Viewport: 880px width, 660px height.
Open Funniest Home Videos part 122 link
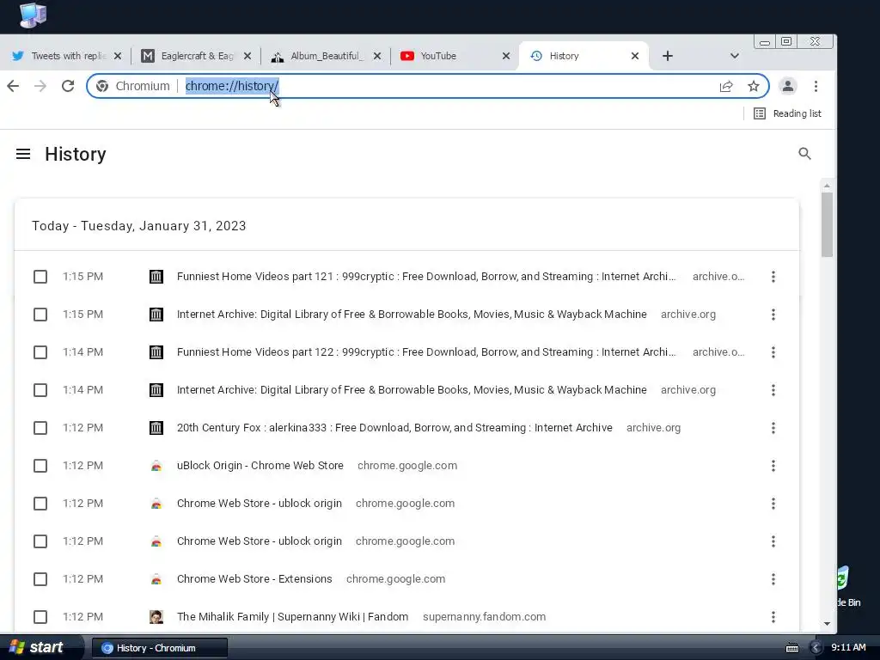[x=426, y=352]
